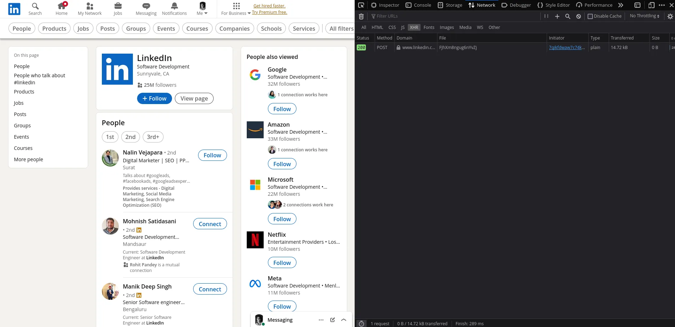675x327 pixels.
Task: Open the network Search magnifier in DevTools
Action: pos(568,16)
